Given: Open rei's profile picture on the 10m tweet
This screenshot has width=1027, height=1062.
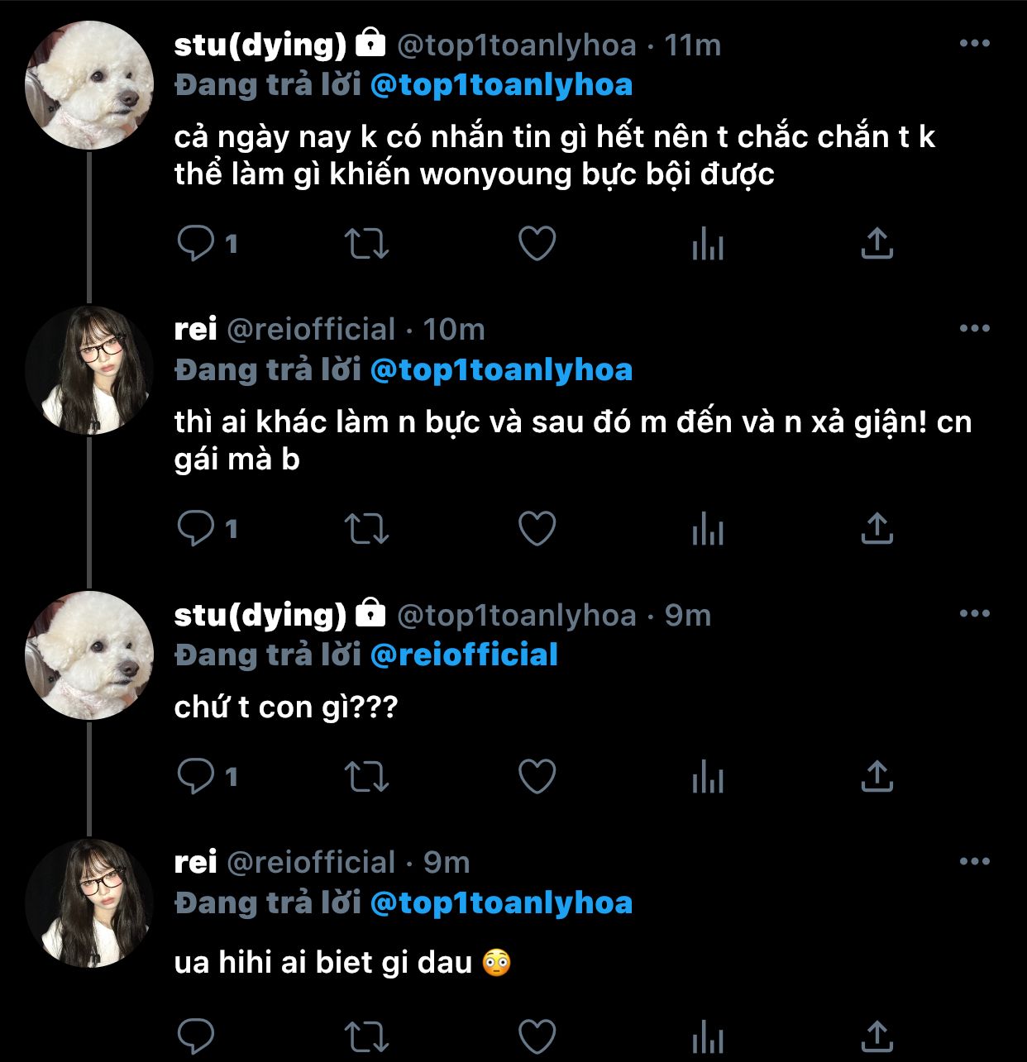Looking at the screenshot, I should [x=89, y=370].
